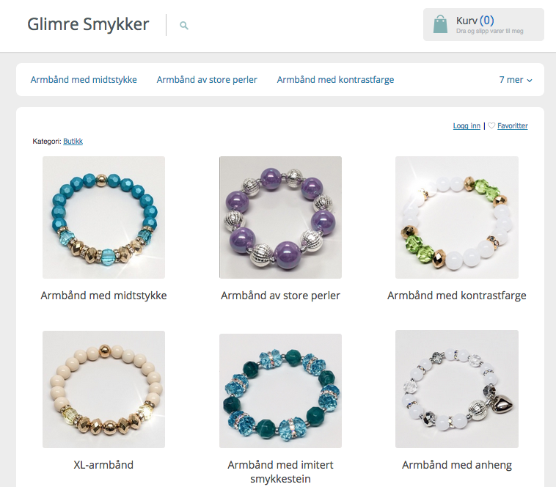
Task: Click the 'Butikk' category breadcrumb link
Action: pos(73,141)
